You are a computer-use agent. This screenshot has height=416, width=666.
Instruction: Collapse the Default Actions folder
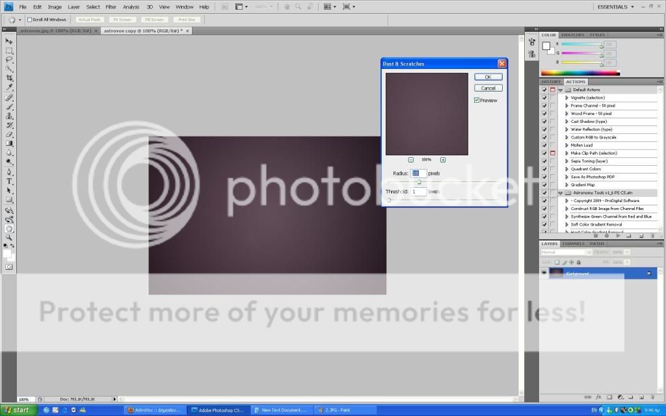tap(560, 90)
